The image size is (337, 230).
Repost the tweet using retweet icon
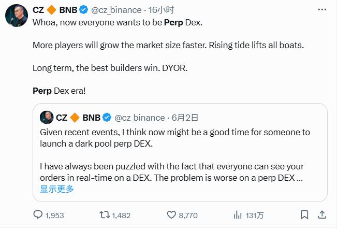pyautogui.click(x=104, y=214)
